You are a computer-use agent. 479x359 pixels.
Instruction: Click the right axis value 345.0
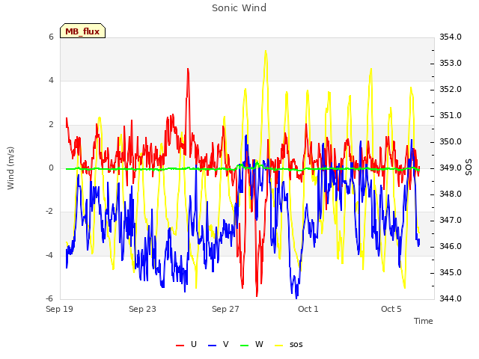451,272
